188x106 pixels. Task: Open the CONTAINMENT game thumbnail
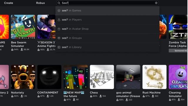point(49,77)
